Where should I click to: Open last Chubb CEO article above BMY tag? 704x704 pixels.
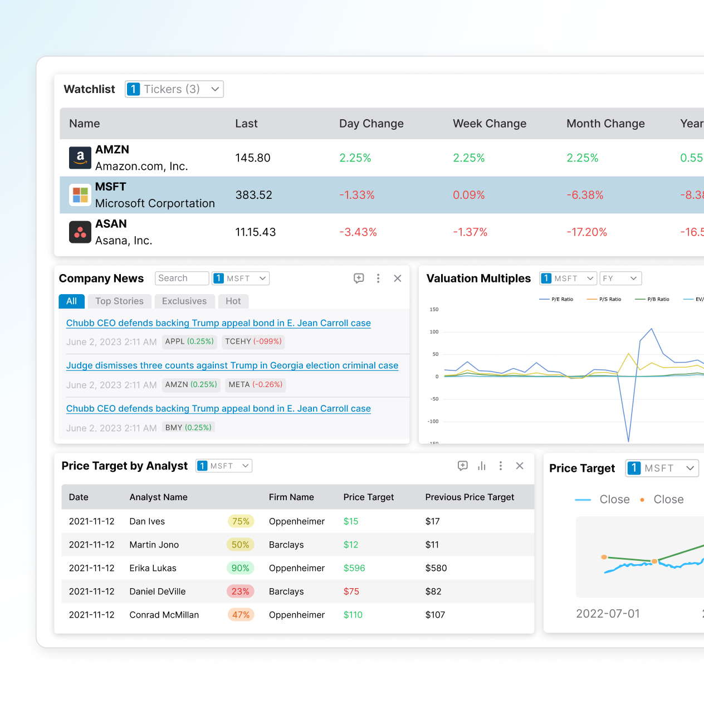(x=218, y=408)
